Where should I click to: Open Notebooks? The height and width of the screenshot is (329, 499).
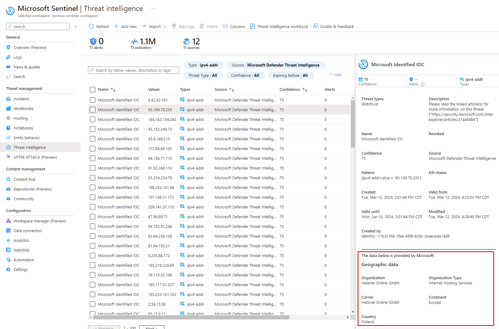[23, 128]
